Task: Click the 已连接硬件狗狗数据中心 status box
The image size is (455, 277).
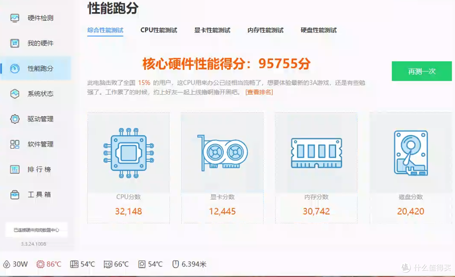Action: (x=37, y=230)
